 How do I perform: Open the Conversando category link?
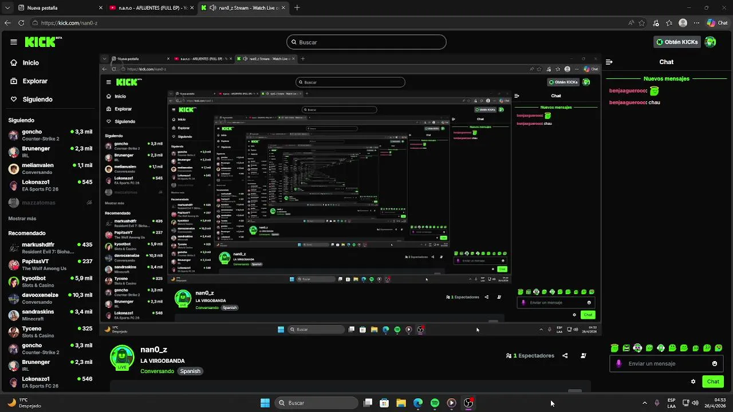[x=157, y=371]
